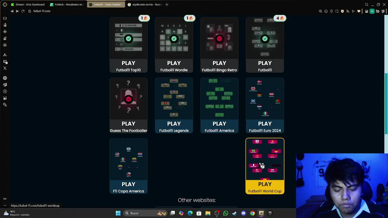Click the emoji face icon in address bar
This screenshot has width=388, height=218.
(326, 11)
